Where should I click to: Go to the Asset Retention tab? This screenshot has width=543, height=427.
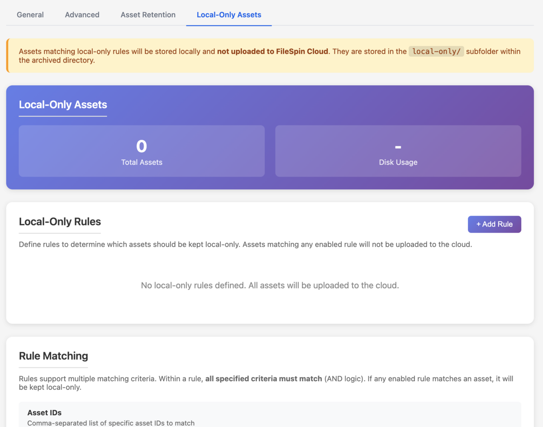(148, 14)
